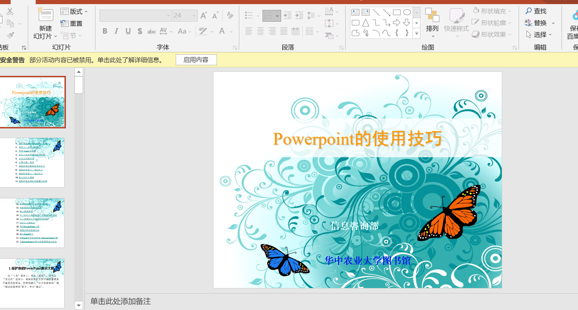Viewport: 578px width, 310px height.
Task: Select the Arrow line shape
Action: [386, 12]
